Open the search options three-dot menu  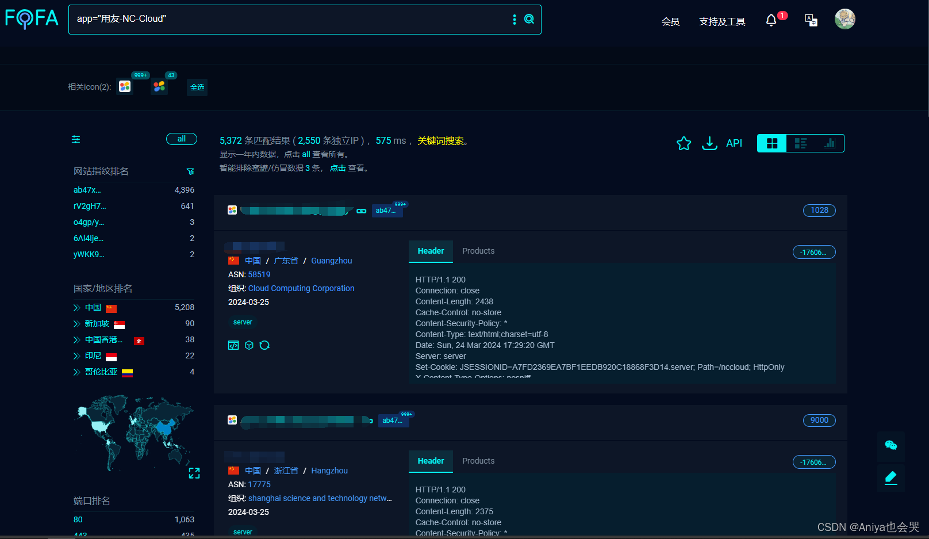click(515, 20)
